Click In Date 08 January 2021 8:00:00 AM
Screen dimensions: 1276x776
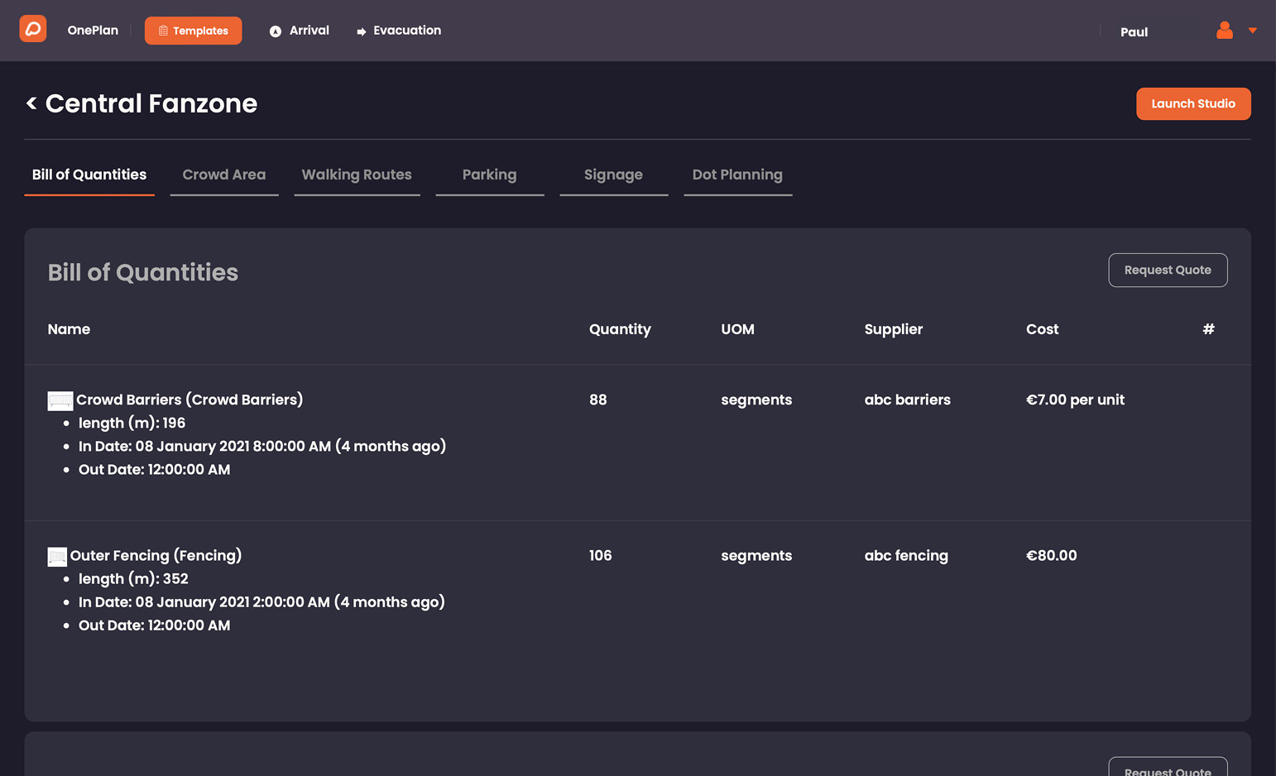coord(262,446)
